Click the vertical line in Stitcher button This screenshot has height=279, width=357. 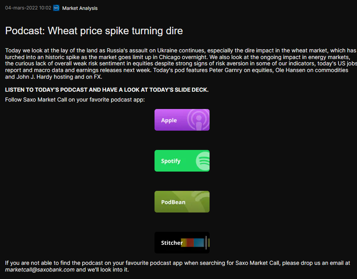206,243
